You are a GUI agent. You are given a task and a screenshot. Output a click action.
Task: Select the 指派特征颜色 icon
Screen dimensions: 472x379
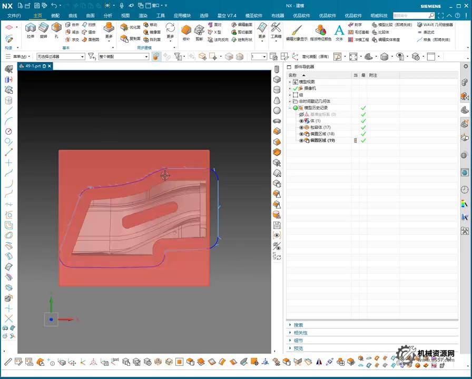[321, 31]
